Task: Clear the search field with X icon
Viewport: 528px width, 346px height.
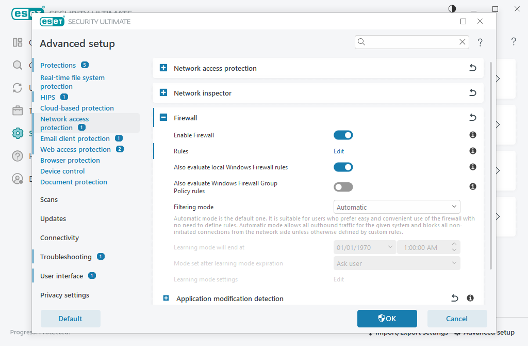Action: pos(463,42)
